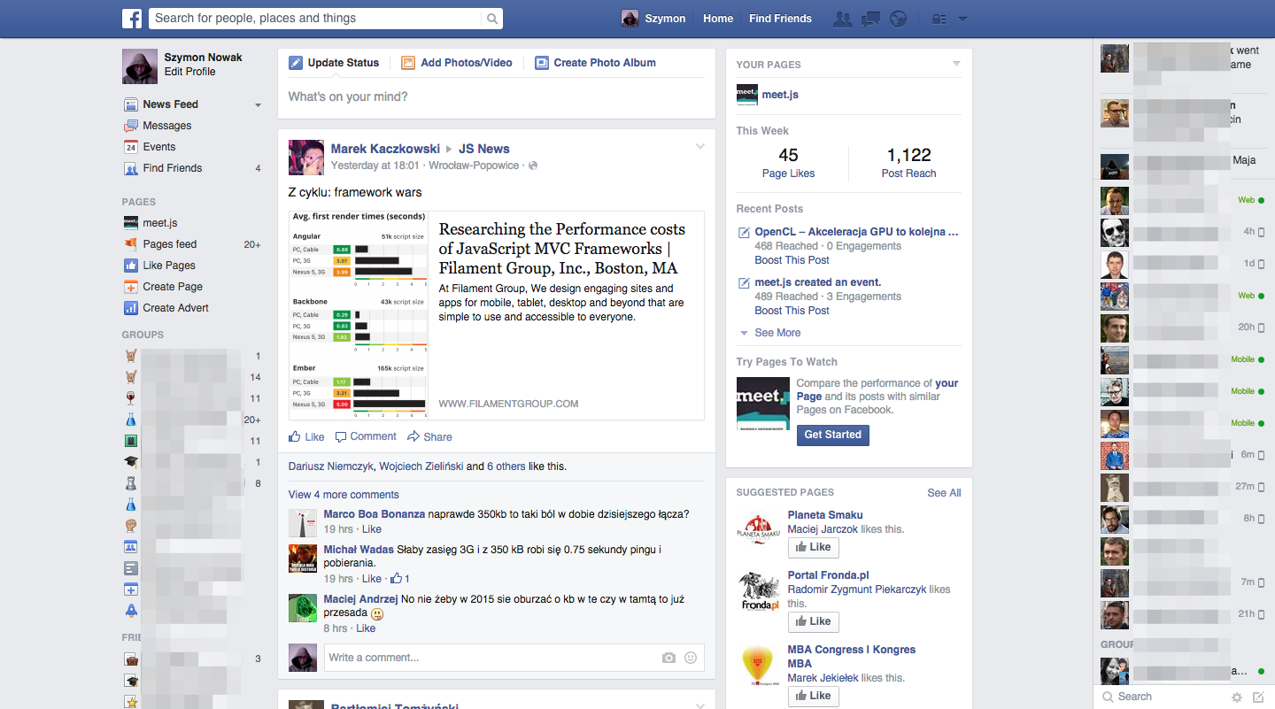Open the notifications globe icon
The height and width of the screenshot is (709, 1275).
coord(898,19)
